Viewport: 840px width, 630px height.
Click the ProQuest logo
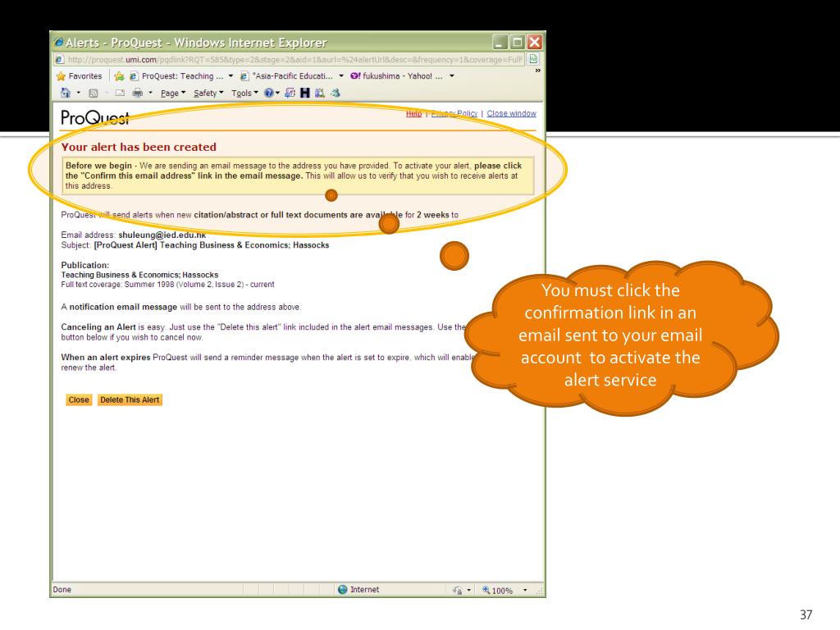(95, 117)
